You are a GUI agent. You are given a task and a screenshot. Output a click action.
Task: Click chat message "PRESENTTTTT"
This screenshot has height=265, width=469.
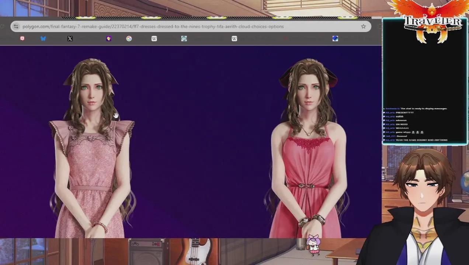click(404, 113)
